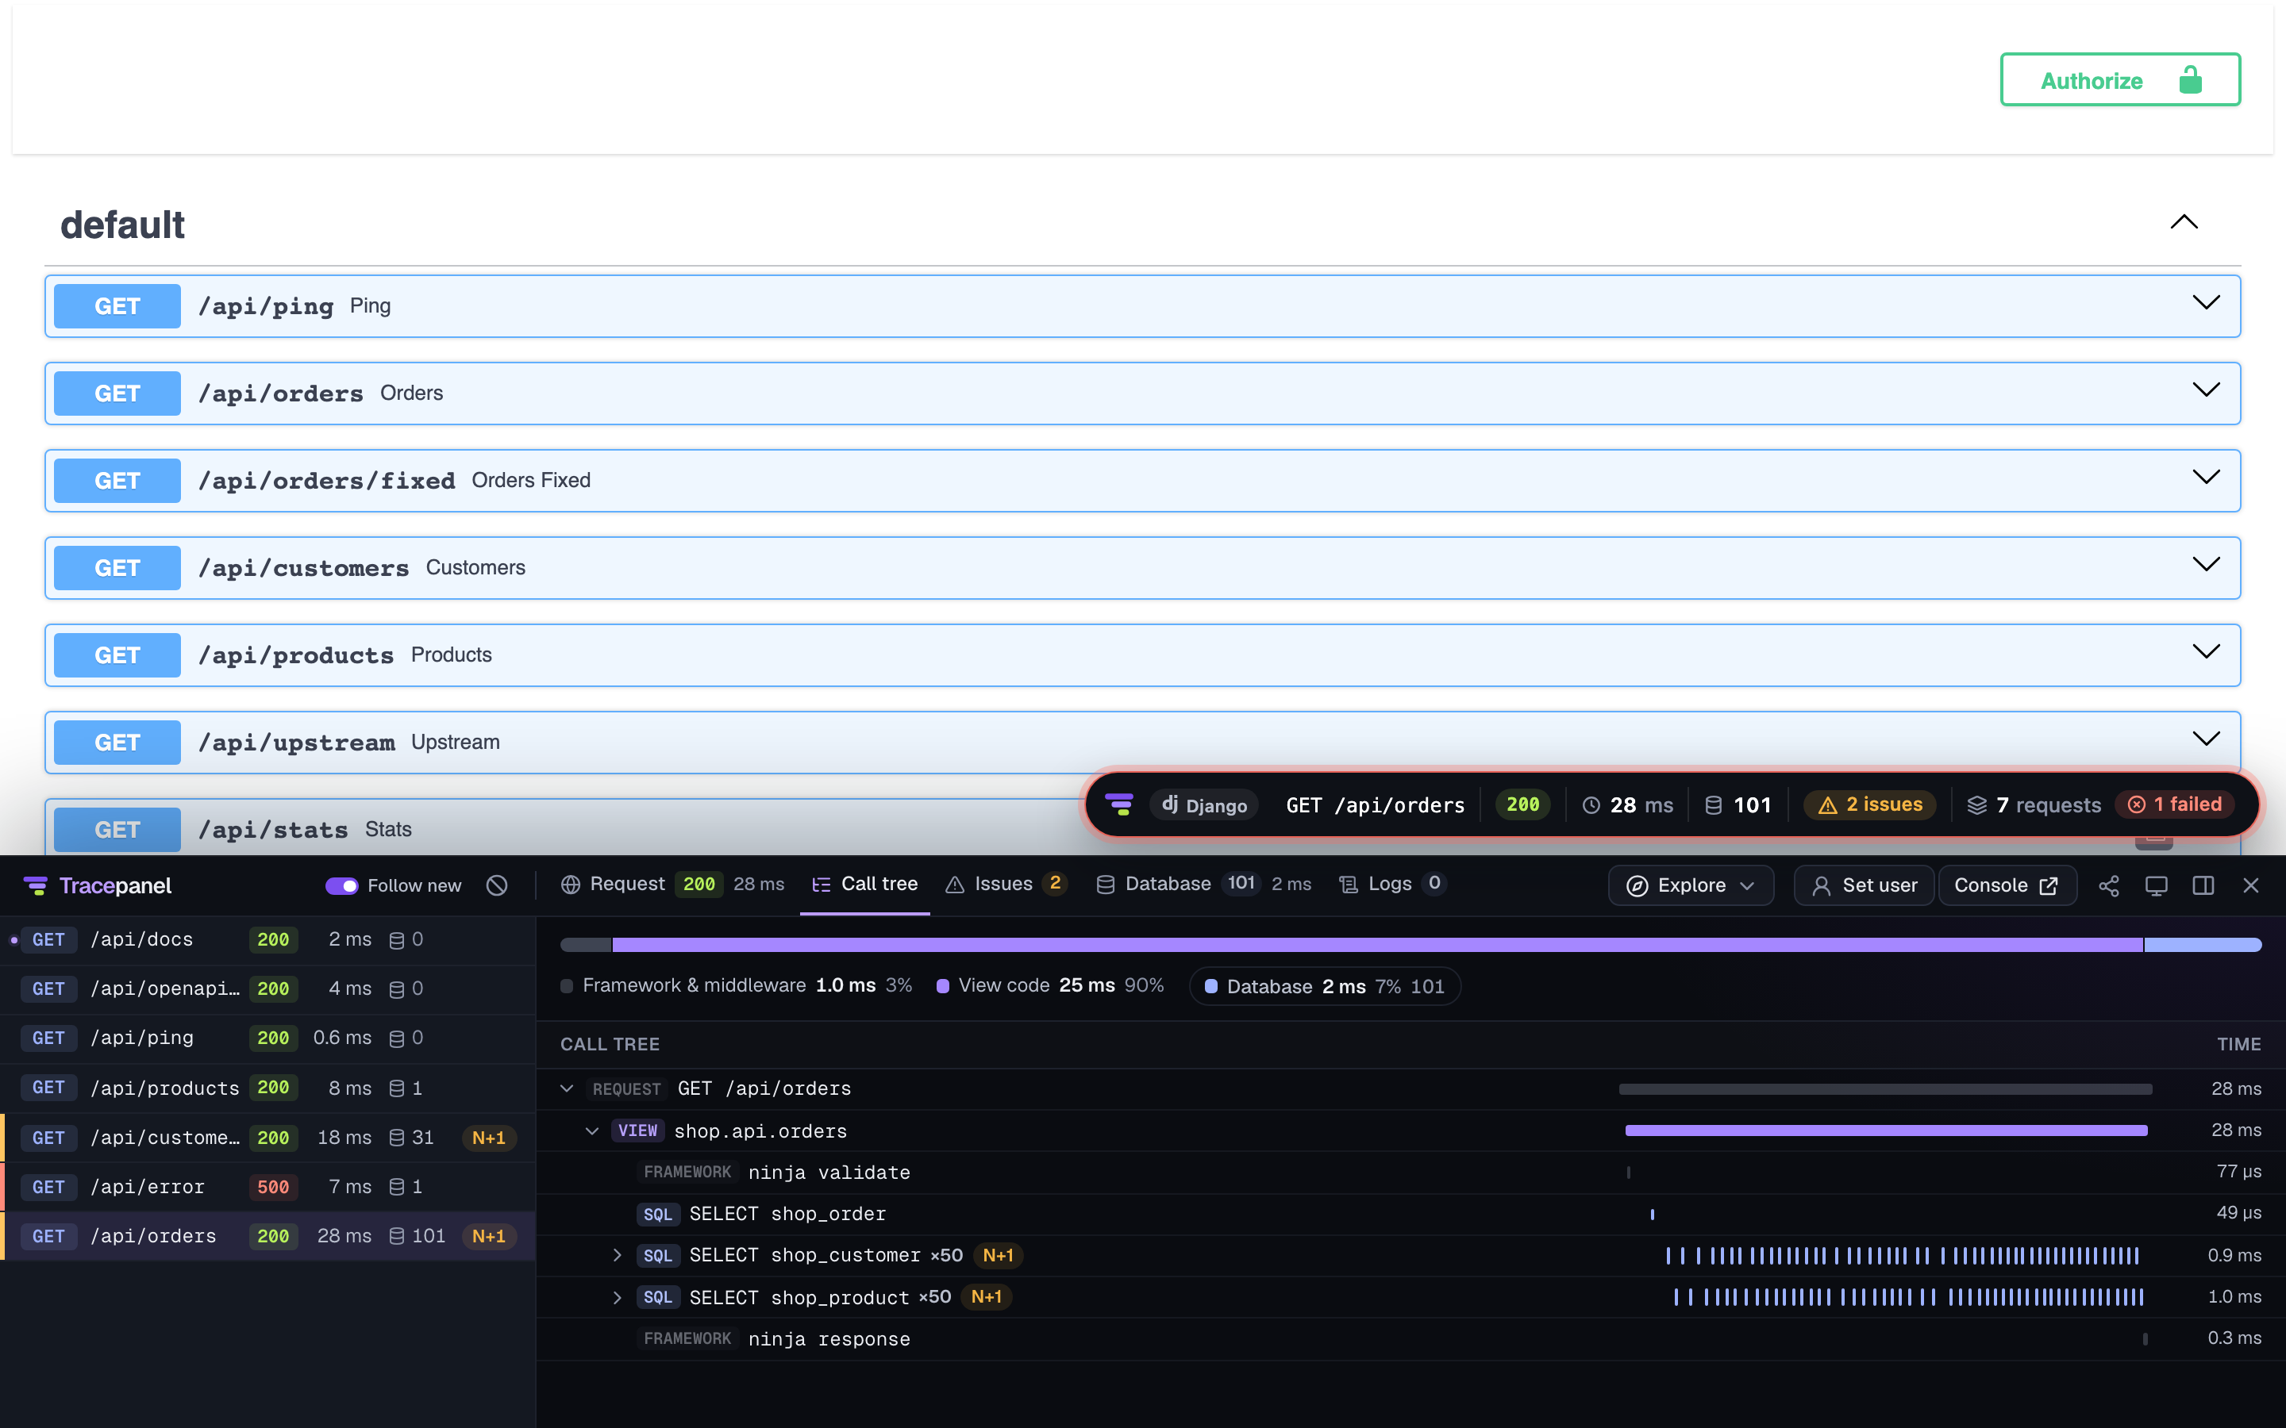Expand the /api/customers endpoint chevron
Image resolution: width=2286 pixels, height=1428 pixels.
tap(2206, 565)
